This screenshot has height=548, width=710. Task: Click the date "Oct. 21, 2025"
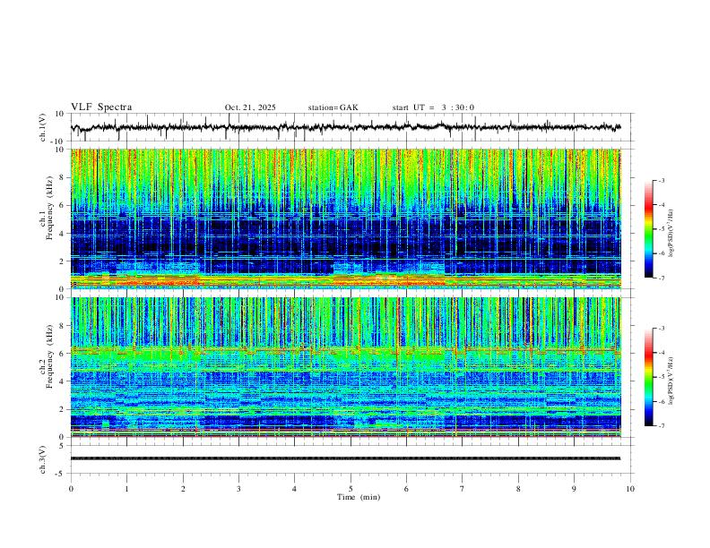250,107
